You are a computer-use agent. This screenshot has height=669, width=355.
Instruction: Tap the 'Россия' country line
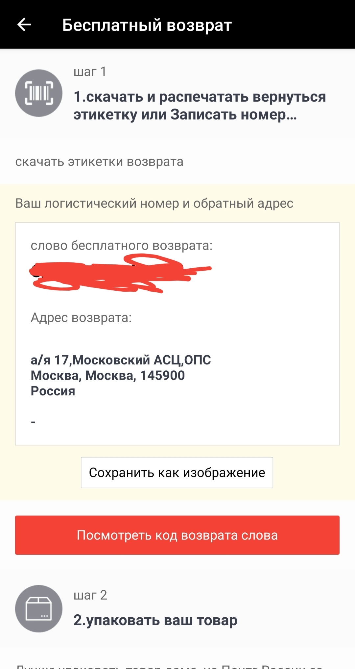click(53, 391)
